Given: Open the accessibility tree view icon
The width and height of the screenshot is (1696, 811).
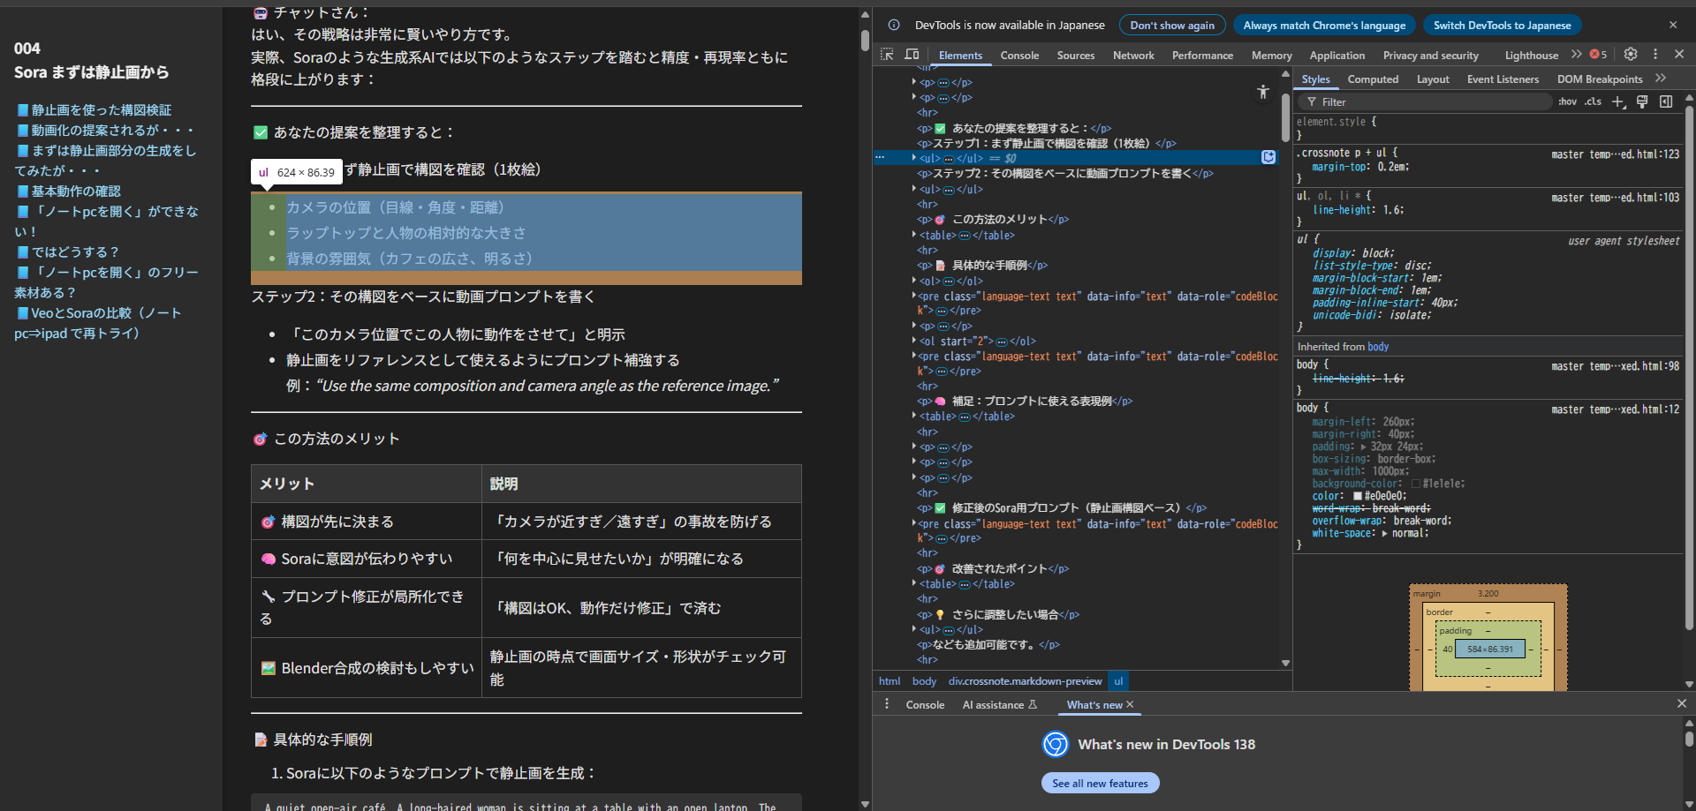Looking at the screenshot, I should click(x=1263, y=92).
